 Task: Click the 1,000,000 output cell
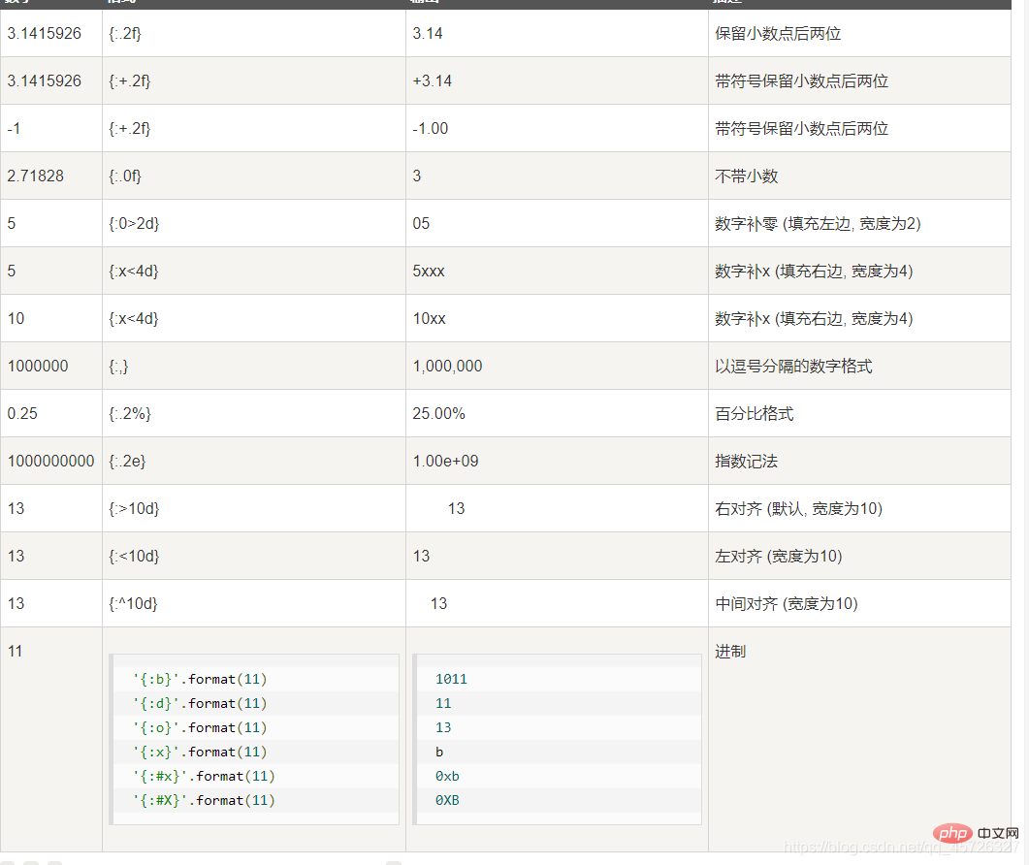[x=447, y=366]
